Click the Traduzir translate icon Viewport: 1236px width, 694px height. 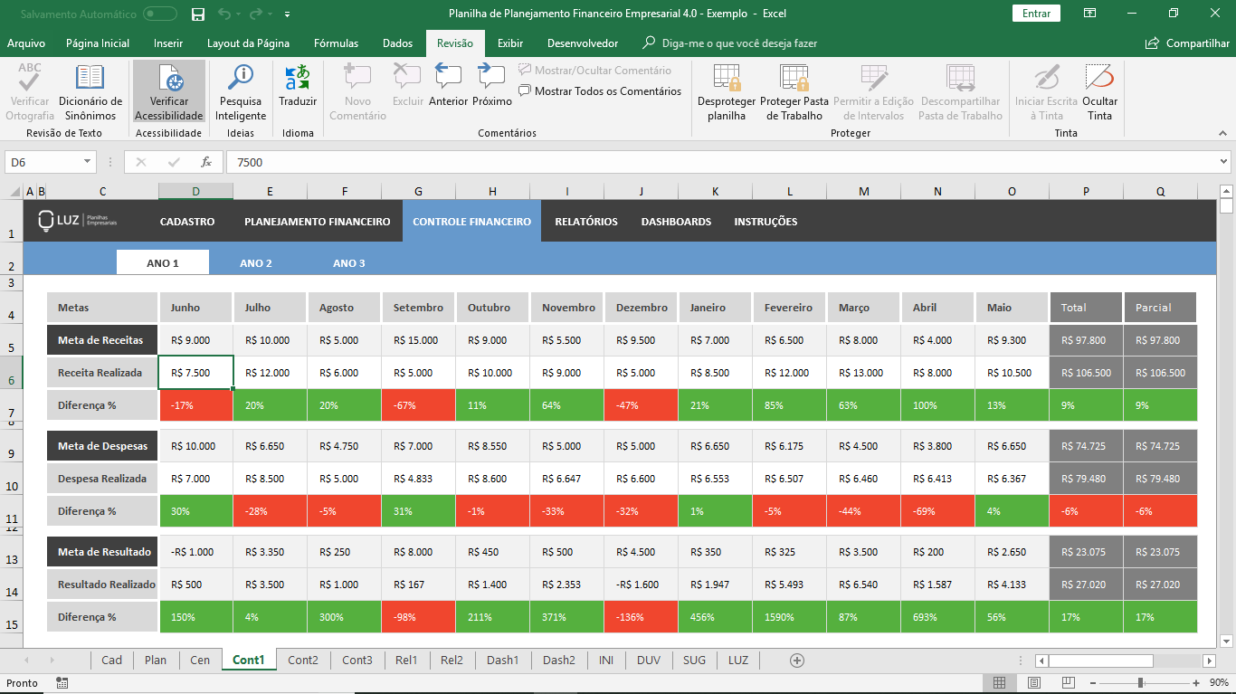click(x=298, y=86)
